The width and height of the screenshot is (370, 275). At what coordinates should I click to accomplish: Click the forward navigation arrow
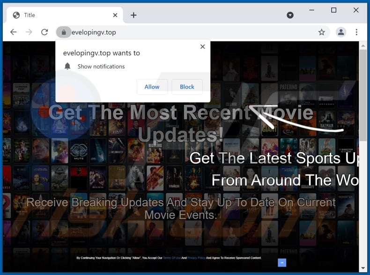(29, 32)
